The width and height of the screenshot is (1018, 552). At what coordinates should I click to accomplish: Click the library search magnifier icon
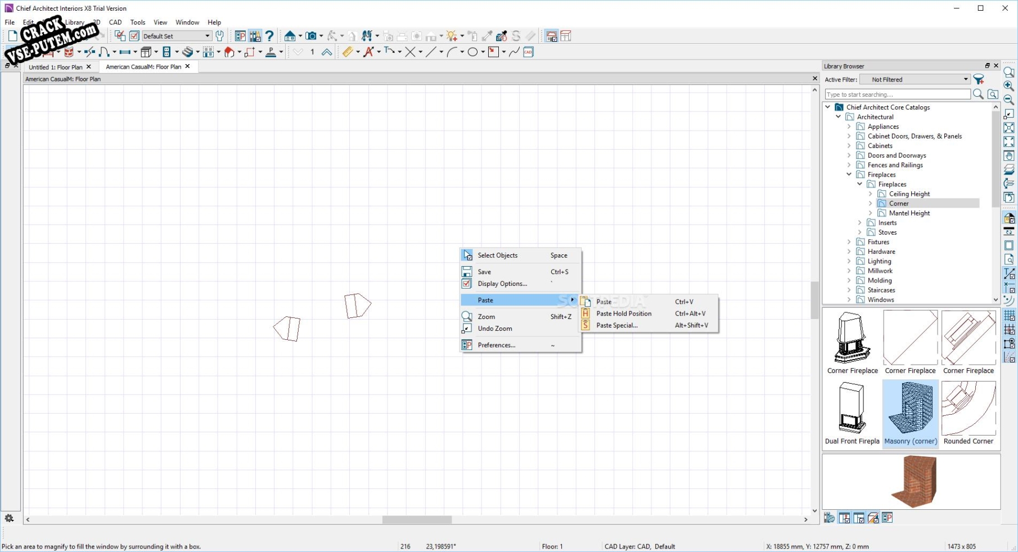pyautogui.click(x=979, y=95)
